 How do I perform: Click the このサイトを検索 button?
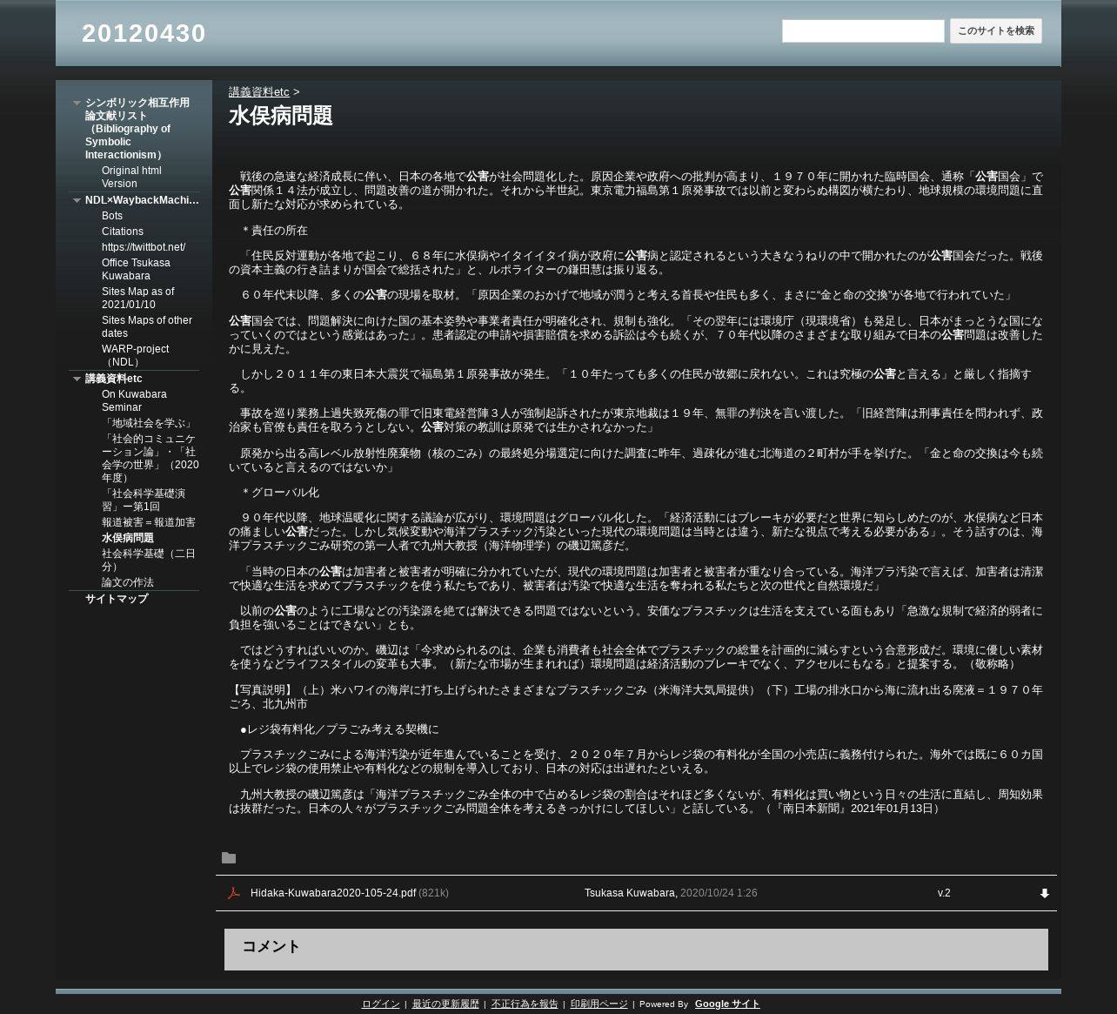click(996, 31)
